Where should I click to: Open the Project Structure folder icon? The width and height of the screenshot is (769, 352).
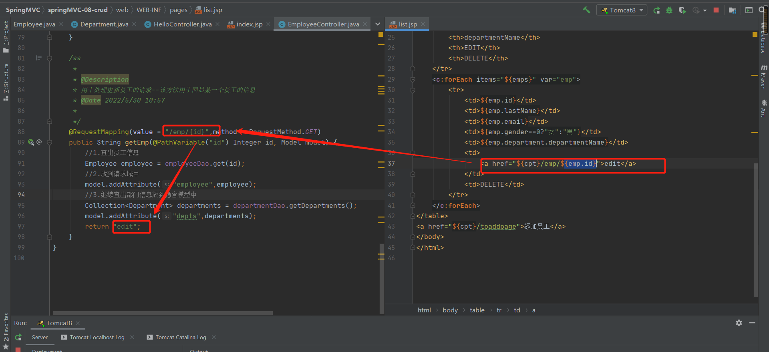pyautogui.click(x=733, y=10)
